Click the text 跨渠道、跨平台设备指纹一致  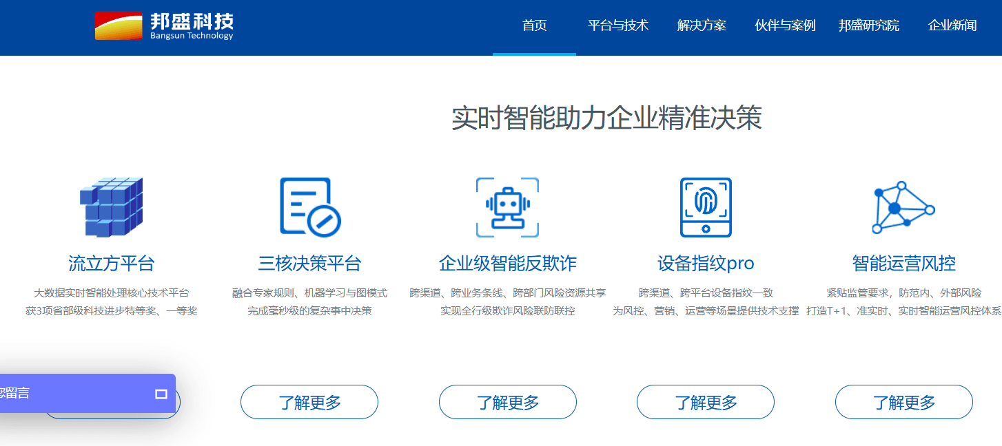[x=706, y=293]
